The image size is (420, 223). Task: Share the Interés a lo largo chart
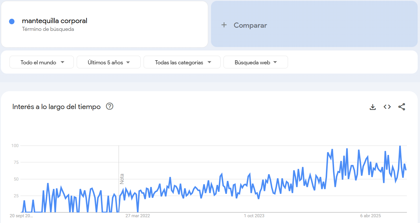tap(401, 107)
